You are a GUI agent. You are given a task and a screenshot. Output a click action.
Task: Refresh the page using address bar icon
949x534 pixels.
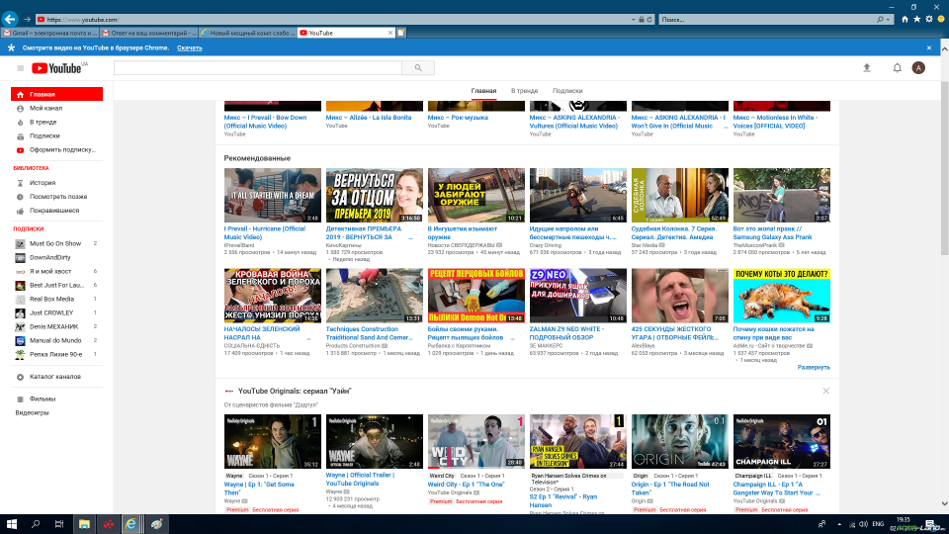(649, 20)
